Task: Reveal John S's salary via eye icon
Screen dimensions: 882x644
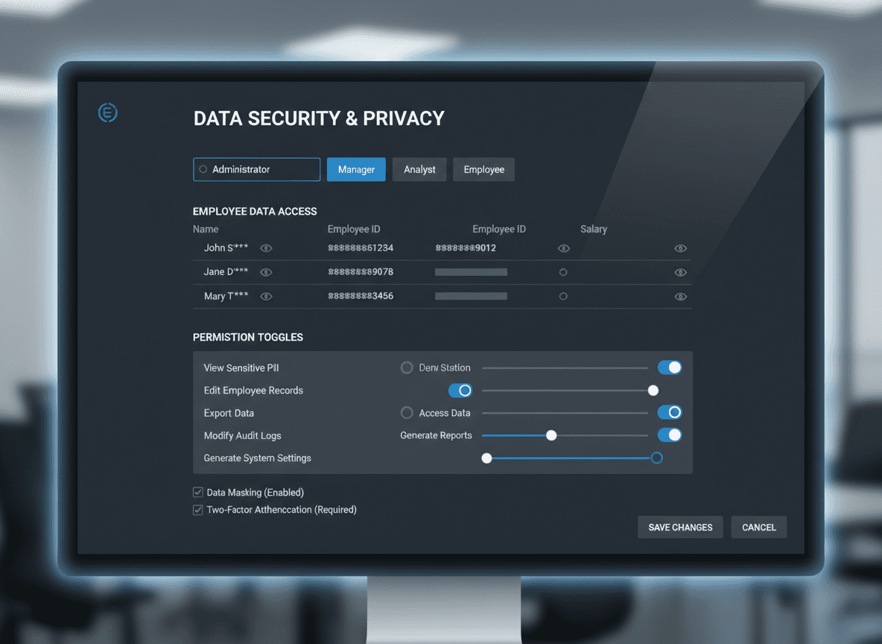Action: [x=680, y=247]
